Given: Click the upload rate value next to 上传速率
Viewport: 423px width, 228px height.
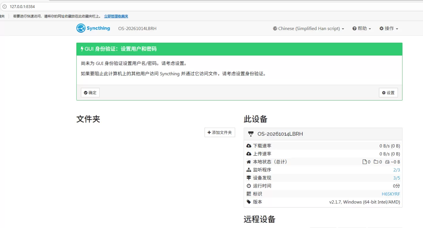Looking at the screenshot, I should coord(390,154).
